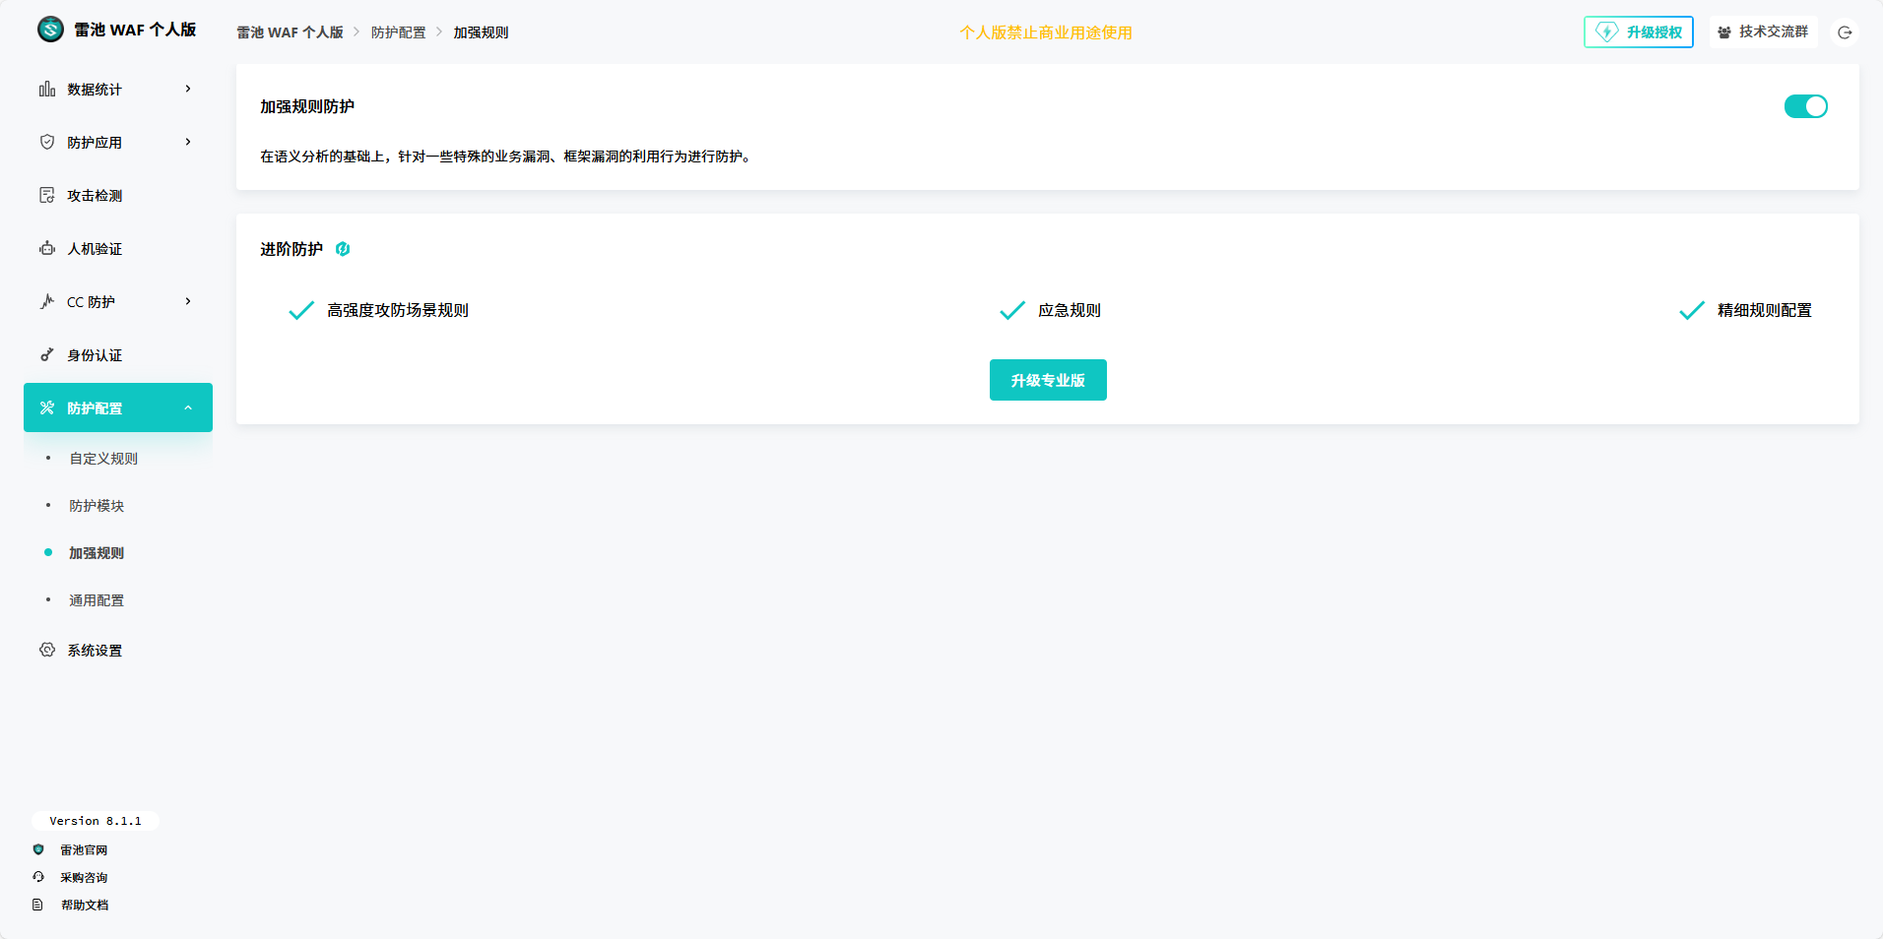Click the 个人版禁止商业用途使用 notice
This screenshot has height=939, width=1883.
pos(1046,32)
